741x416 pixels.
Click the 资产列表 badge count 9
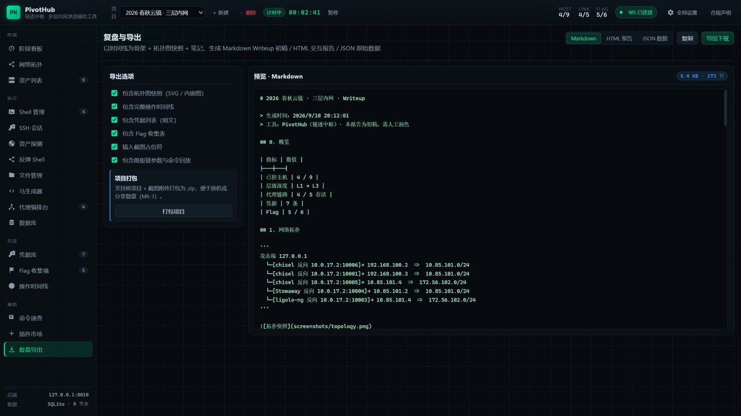(83, 81)
